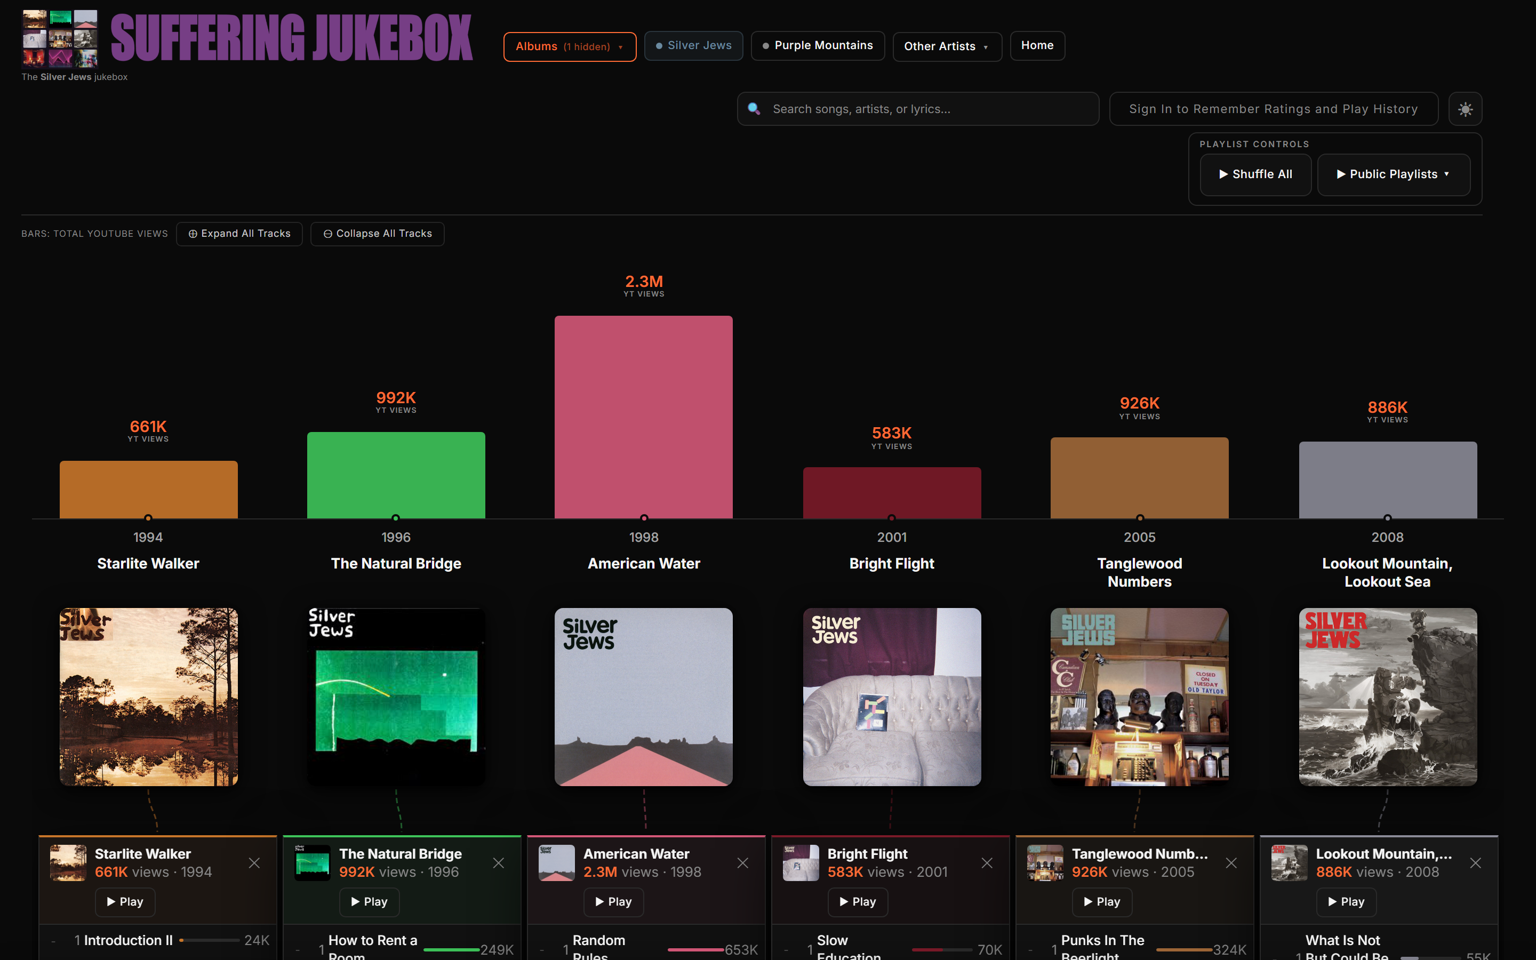Open the Other Artists dropdown
The height and width of the screenshot is (960, 1536).
pos(947,46)
